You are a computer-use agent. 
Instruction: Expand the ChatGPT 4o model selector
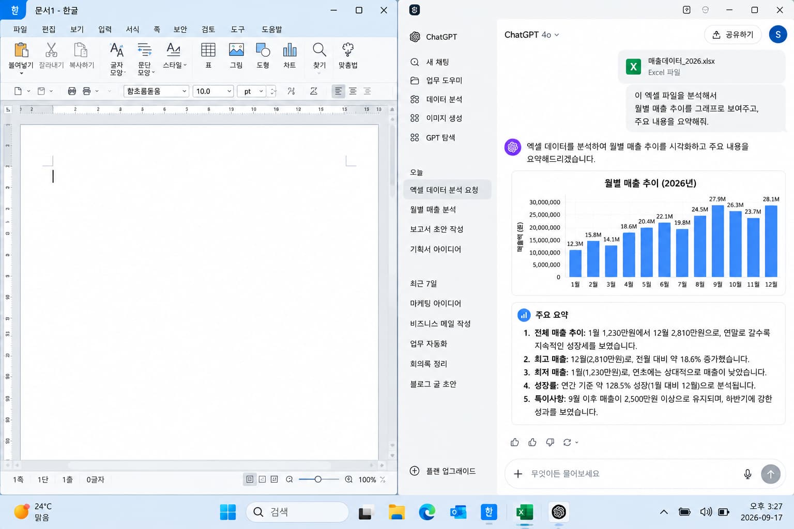pos(532,35)
